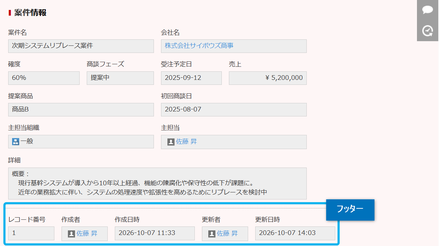This screenshot has width=439, height=246.
Task: Open the change history clock icon
Action: [x=428, y=31]
